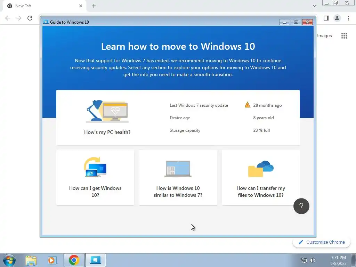Minimize the Chrome window
This screenshot has height=267, width=356.
[327, 3]
